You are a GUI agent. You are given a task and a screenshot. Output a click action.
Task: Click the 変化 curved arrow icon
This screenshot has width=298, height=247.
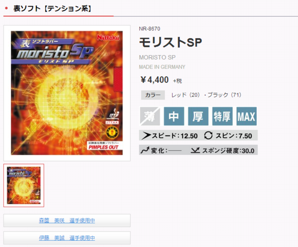[145, 150]
